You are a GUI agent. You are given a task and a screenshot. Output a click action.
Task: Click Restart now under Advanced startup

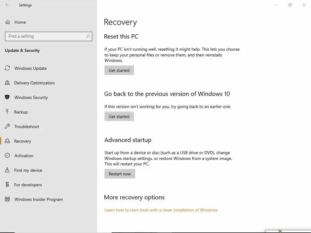pos(120,174)
